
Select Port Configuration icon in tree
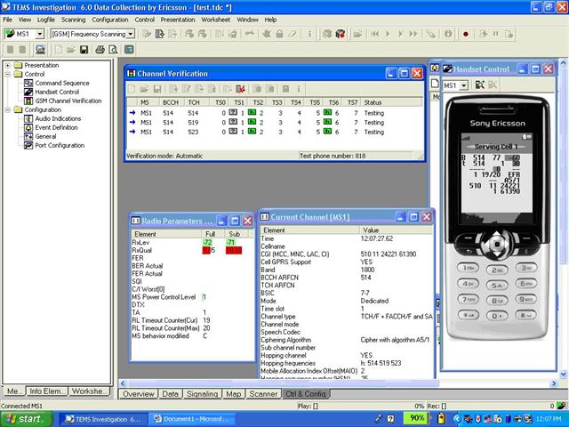click(28, 145)
